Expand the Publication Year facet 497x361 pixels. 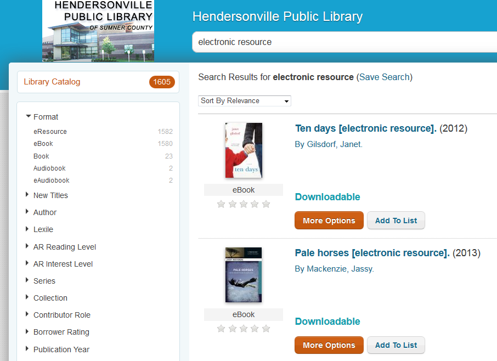(x=61, y=349)
